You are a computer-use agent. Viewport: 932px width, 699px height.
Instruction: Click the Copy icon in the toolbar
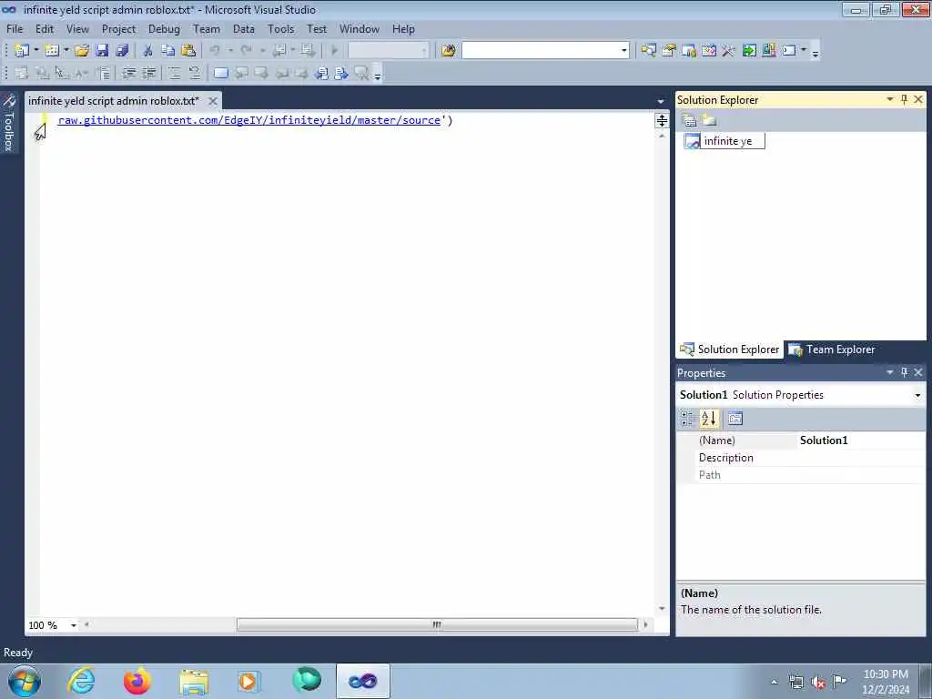click(167, 51)
